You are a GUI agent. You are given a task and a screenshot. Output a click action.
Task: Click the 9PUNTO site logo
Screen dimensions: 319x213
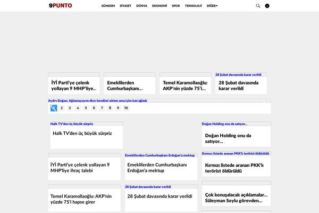[x=61, y=5]
